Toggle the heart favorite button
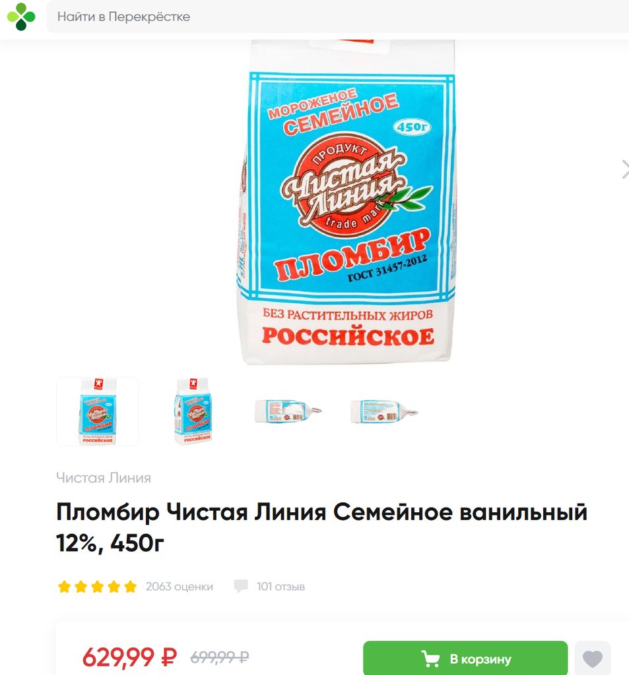 592,659
